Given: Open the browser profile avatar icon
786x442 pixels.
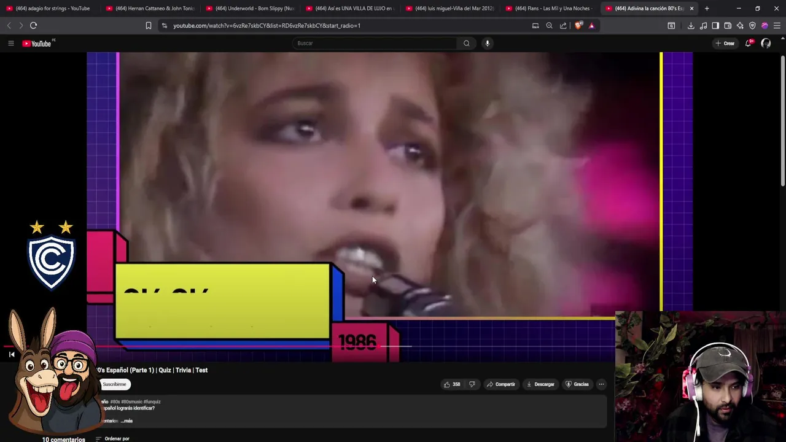Looking at the screenshot, I should 765,25.
